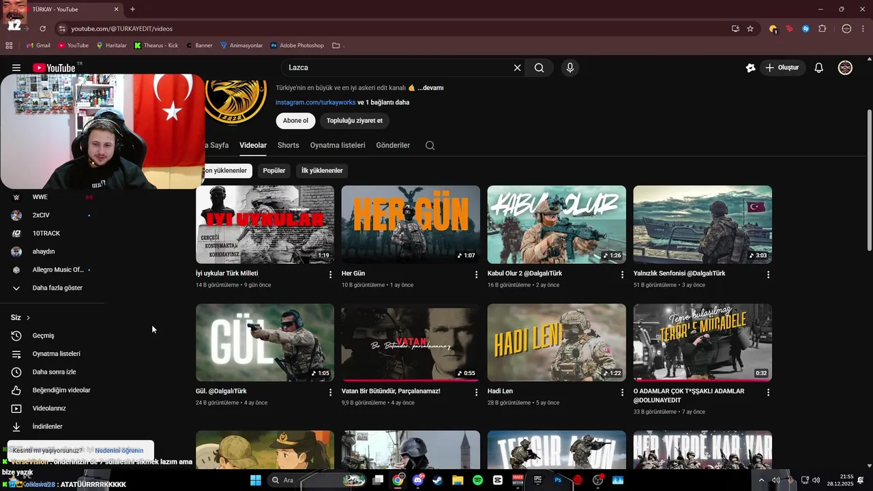The image size is (873, 491).
Task: Open a new browser tab with plus
Action: [132, 10]
